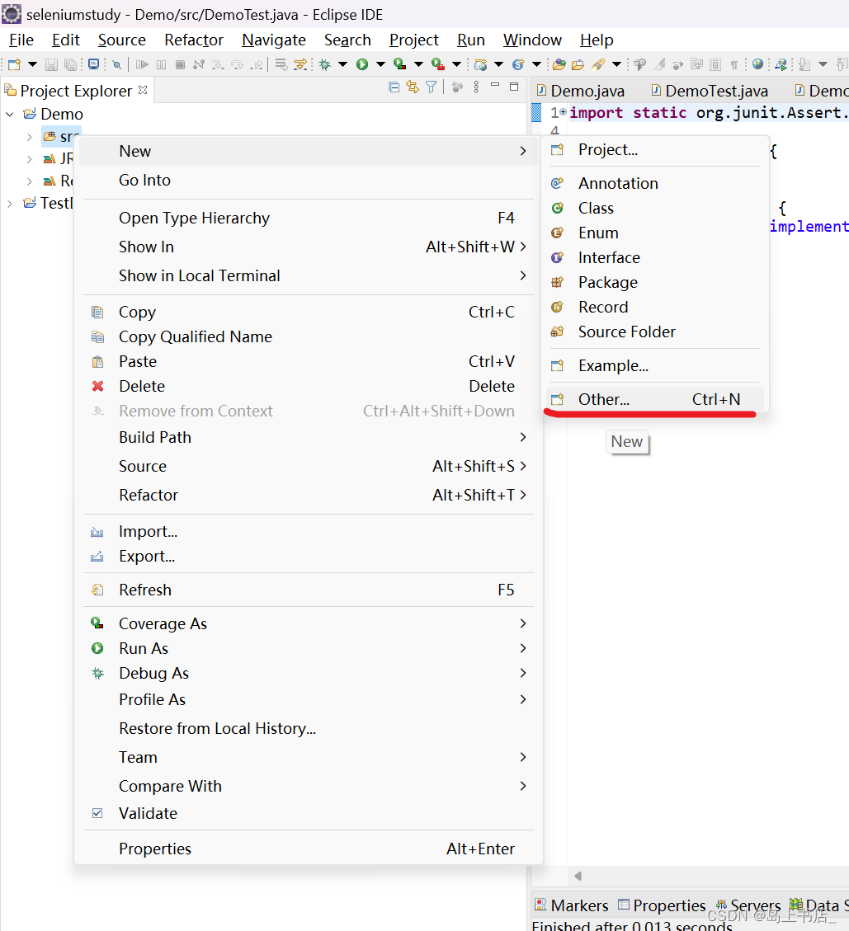Click the filter funnel icon in Project Explorer
Image resolution: width=849 pixels, height=931 pixels.
point(432,87)
